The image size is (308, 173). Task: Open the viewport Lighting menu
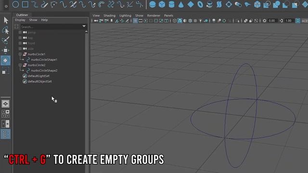[x=125, y=15]
